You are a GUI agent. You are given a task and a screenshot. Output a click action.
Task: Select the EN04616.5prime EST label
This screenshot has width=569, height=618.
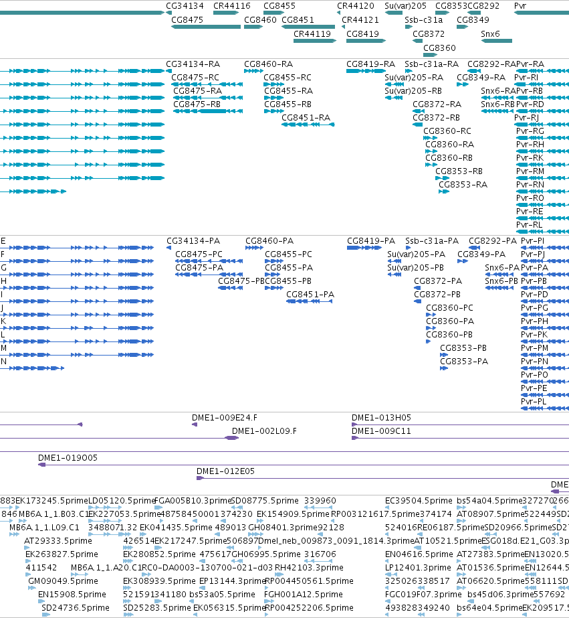click(x=419, y=554)
